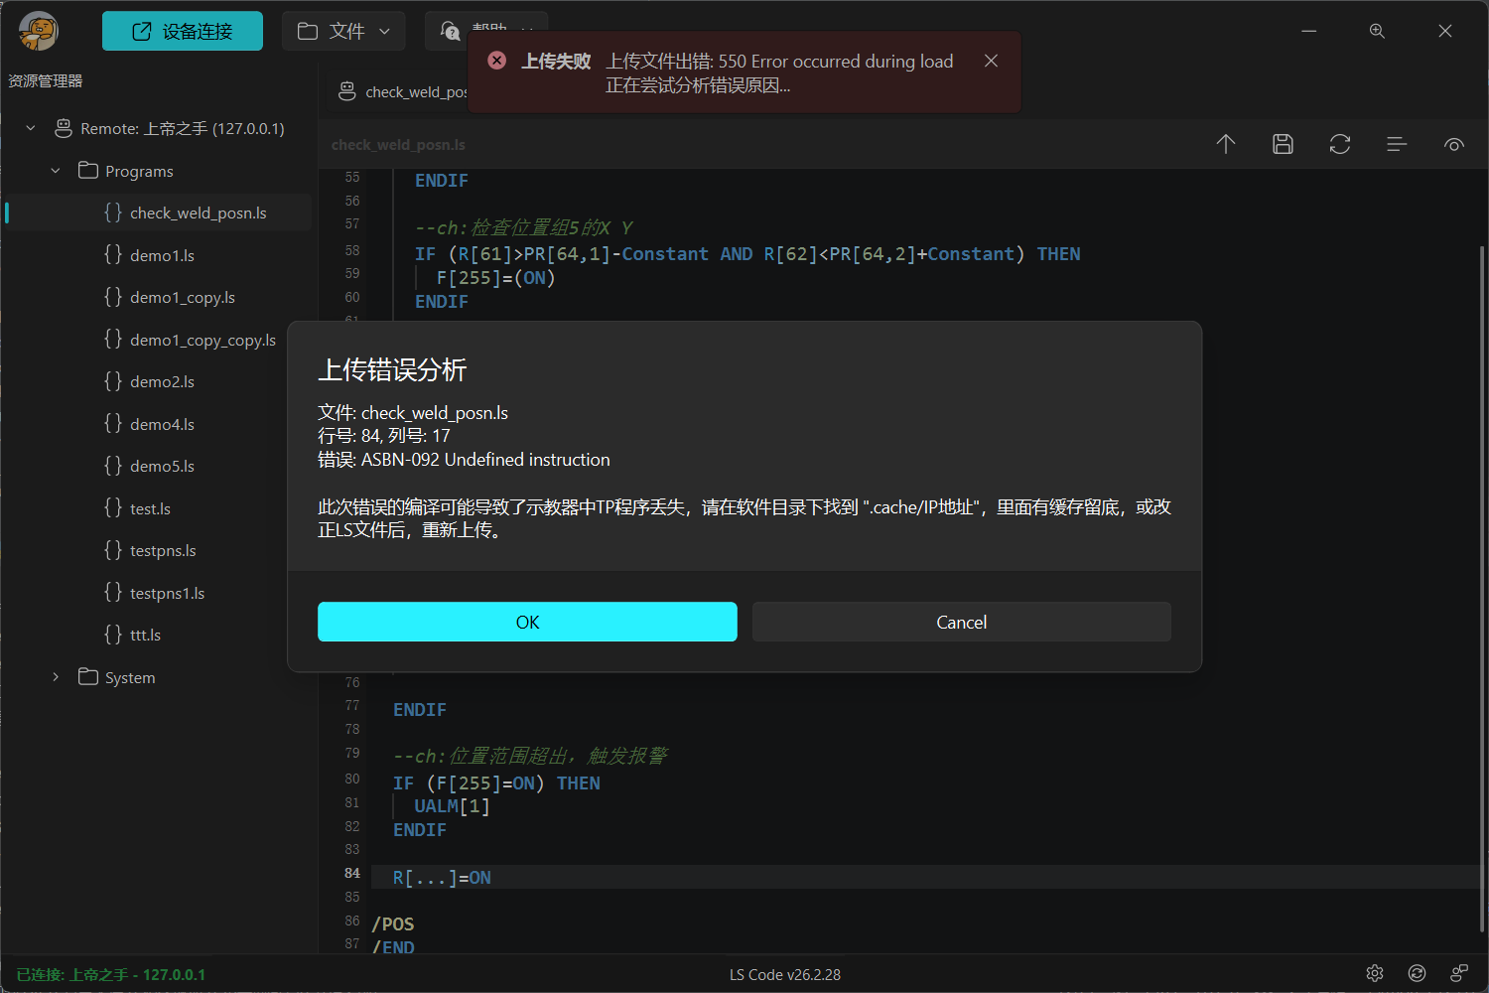Image resolution: width=1489 pixels, height=993 pixels.
Task: Open settings via the gear icon in status bar
Action: [1374, 973]
